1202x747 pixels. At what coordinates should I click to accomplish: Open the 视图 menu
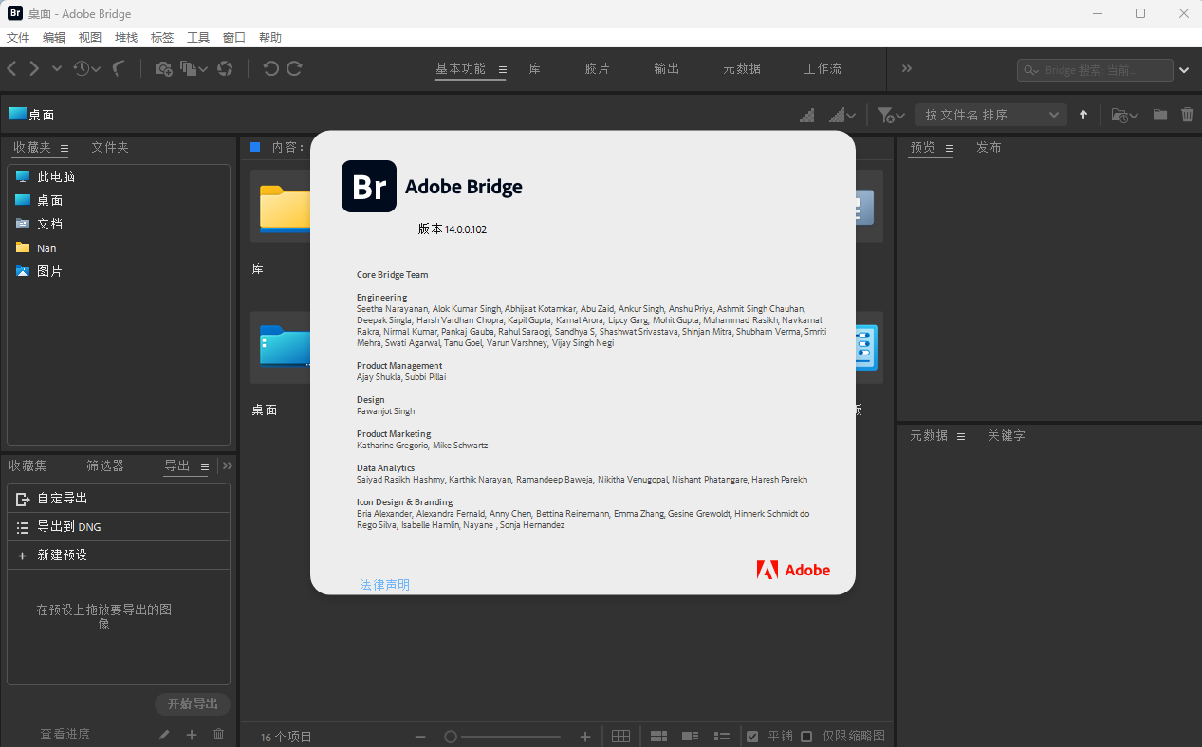click(x=90, y=37)
